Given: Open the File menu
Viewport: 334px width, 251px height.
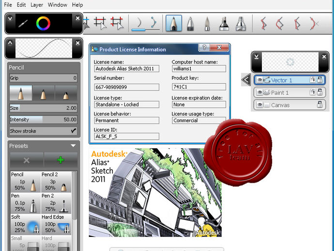Looking at the screenshot, I should click(8, 5).
